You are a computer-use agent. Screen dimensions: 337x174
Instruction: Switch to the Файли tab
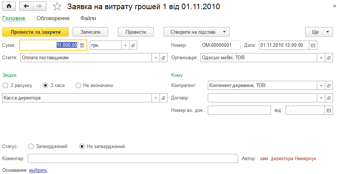[88, 19]
